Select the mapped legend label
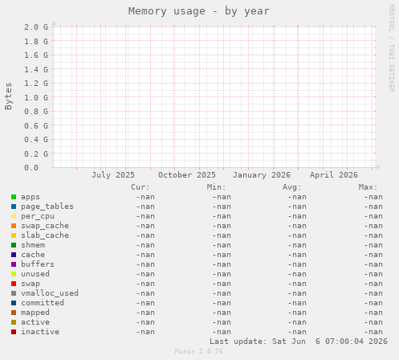The height and width of the screenshot is (360, 399). [x=35, y=313]
